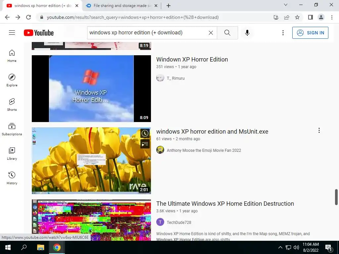Image resolution: width=339 pixels, height=254 pixels.
Task: Open taskbar clock showing 11:04 AM
Action: coord(311,247)
